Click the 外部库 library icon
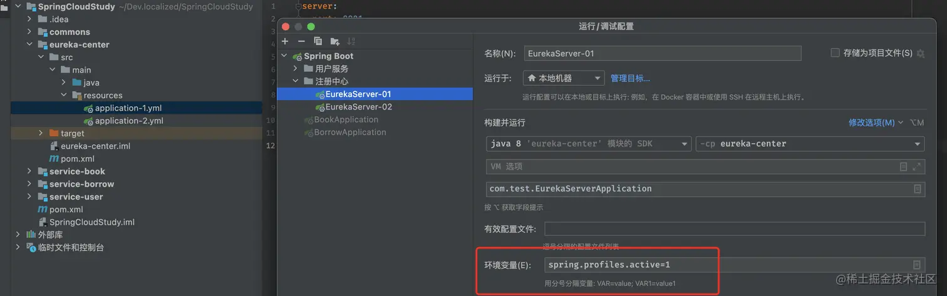Image resolution: width=947 pixels, height=296 pixels. coord(31,235)
